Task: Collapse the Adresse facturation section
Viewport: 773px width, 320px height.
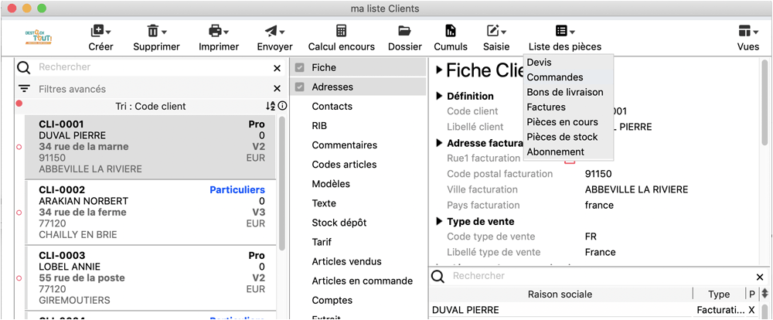Action: pyautogui.click(x=440, y=144)
